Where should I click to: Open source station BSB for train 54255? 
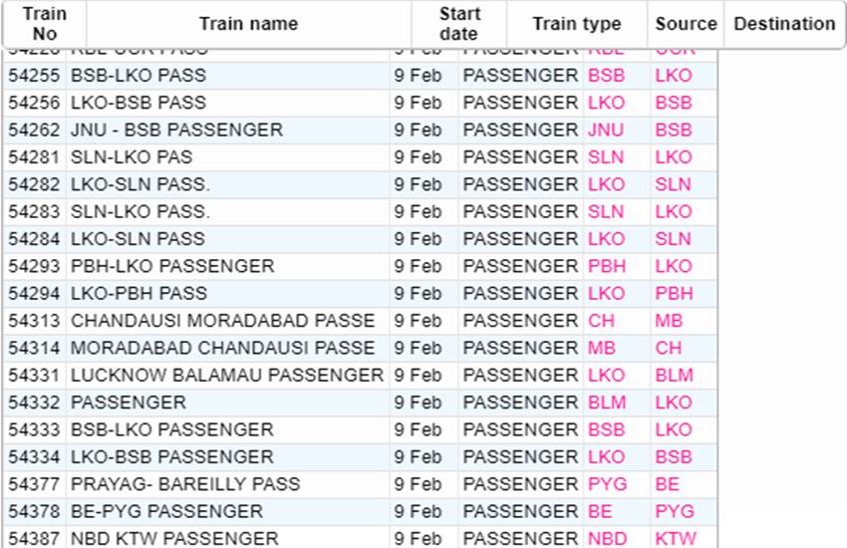(x=606, y=76)
